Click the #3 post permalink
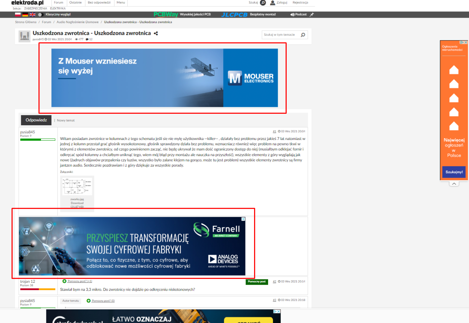 [275, 300]
